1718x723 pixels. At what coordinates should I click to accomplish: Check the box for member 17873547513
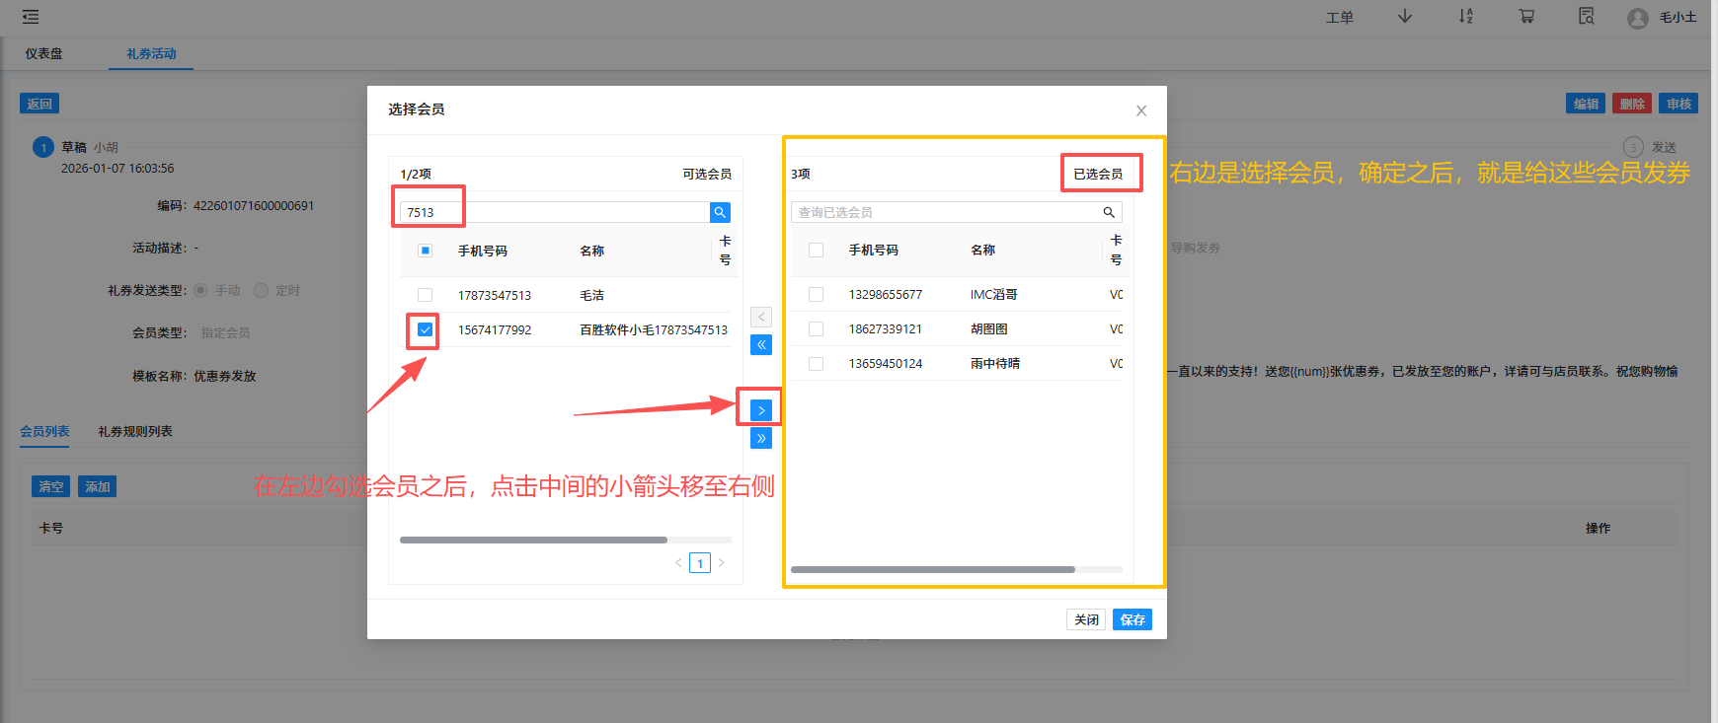[425, 295]
